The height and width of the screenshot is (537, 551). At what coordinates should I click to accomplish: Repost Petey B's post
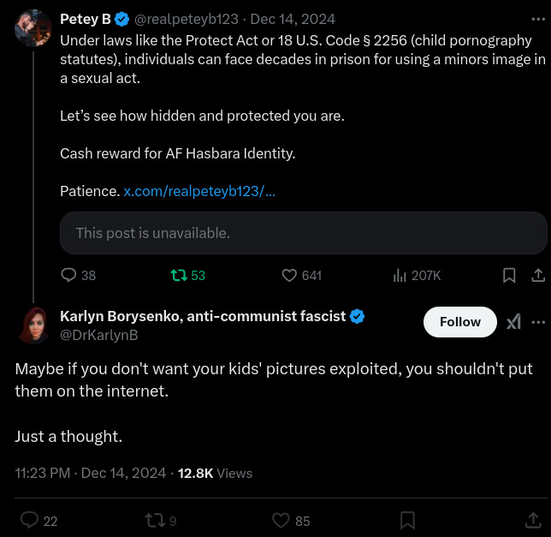coord(179,275)
